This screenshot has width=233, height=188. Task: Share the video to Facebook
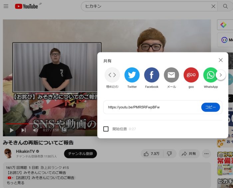point(152,78)
